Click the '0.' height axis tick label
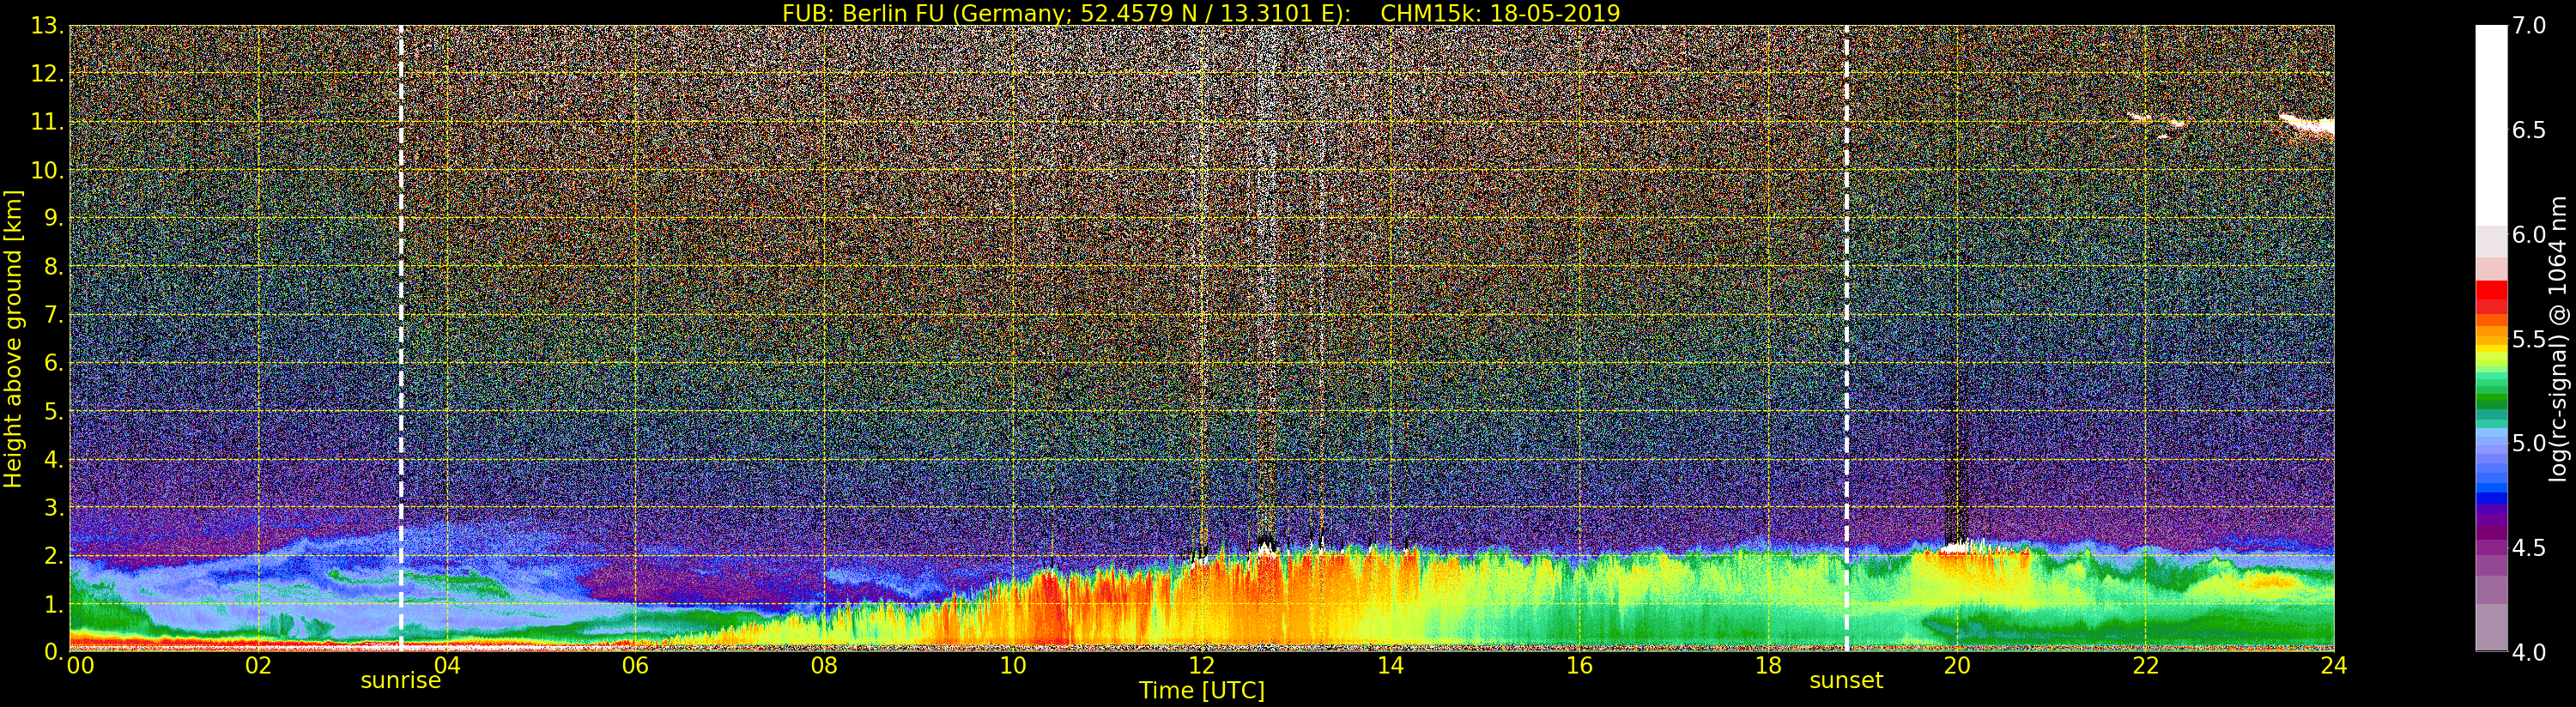Viewport: 2576px width, 707px height. (53, 652)
